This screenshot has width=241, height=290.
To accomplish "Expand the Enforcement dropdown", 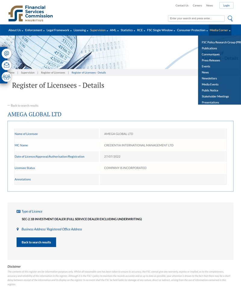I will [35, 30].
